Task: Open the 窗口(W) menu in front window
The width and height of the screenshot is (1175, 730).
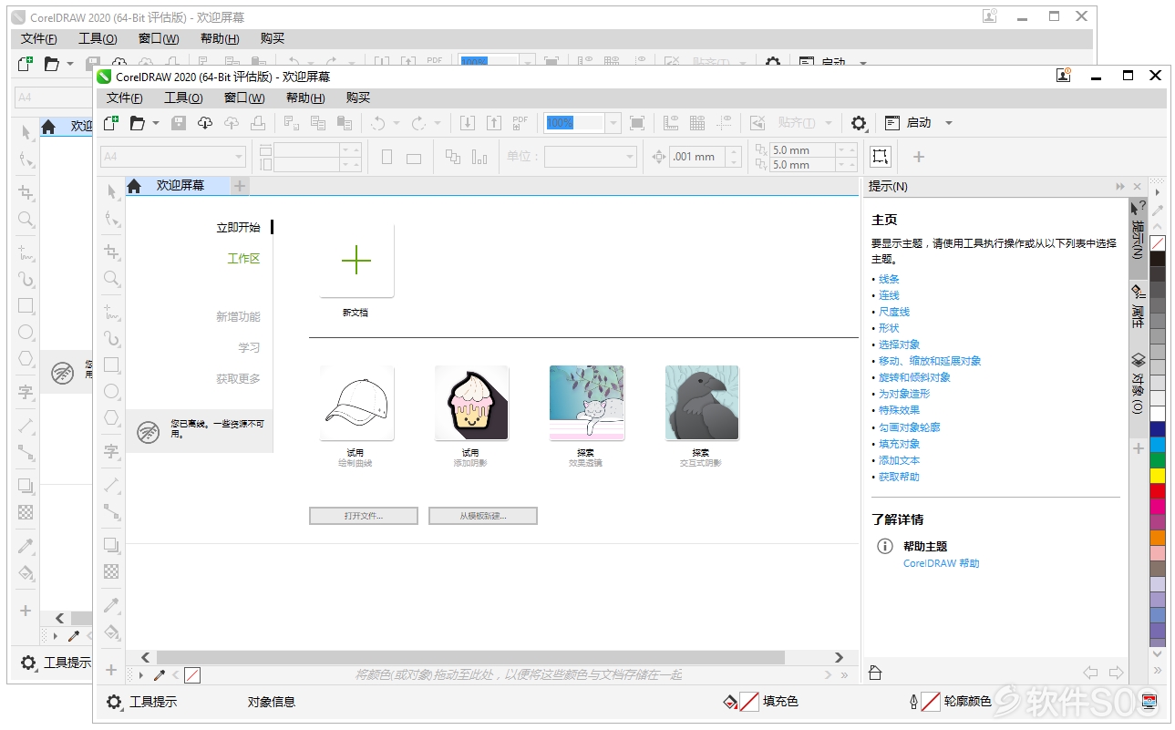Action: pyautogui.click(x=244, y=98)
